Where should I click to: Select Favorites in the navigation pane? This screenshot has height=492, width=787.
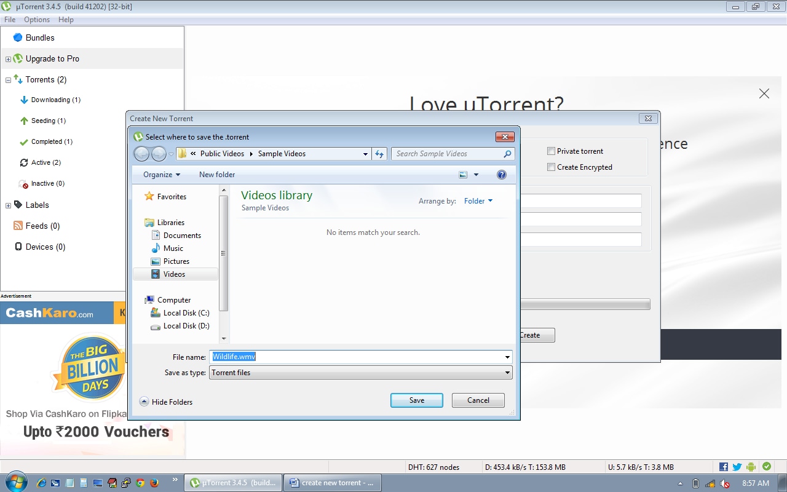tap(172, 197)
